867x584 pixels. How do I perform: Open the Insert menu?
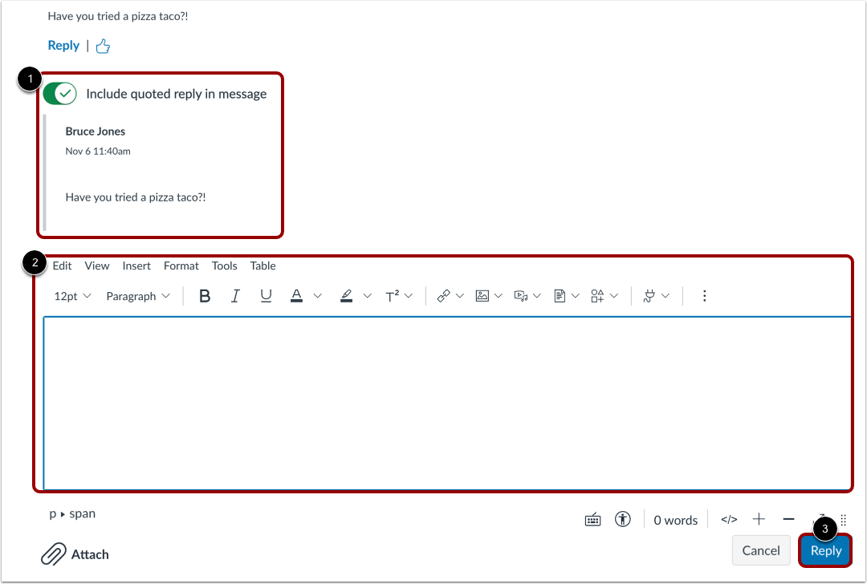[x=136, y=266]
